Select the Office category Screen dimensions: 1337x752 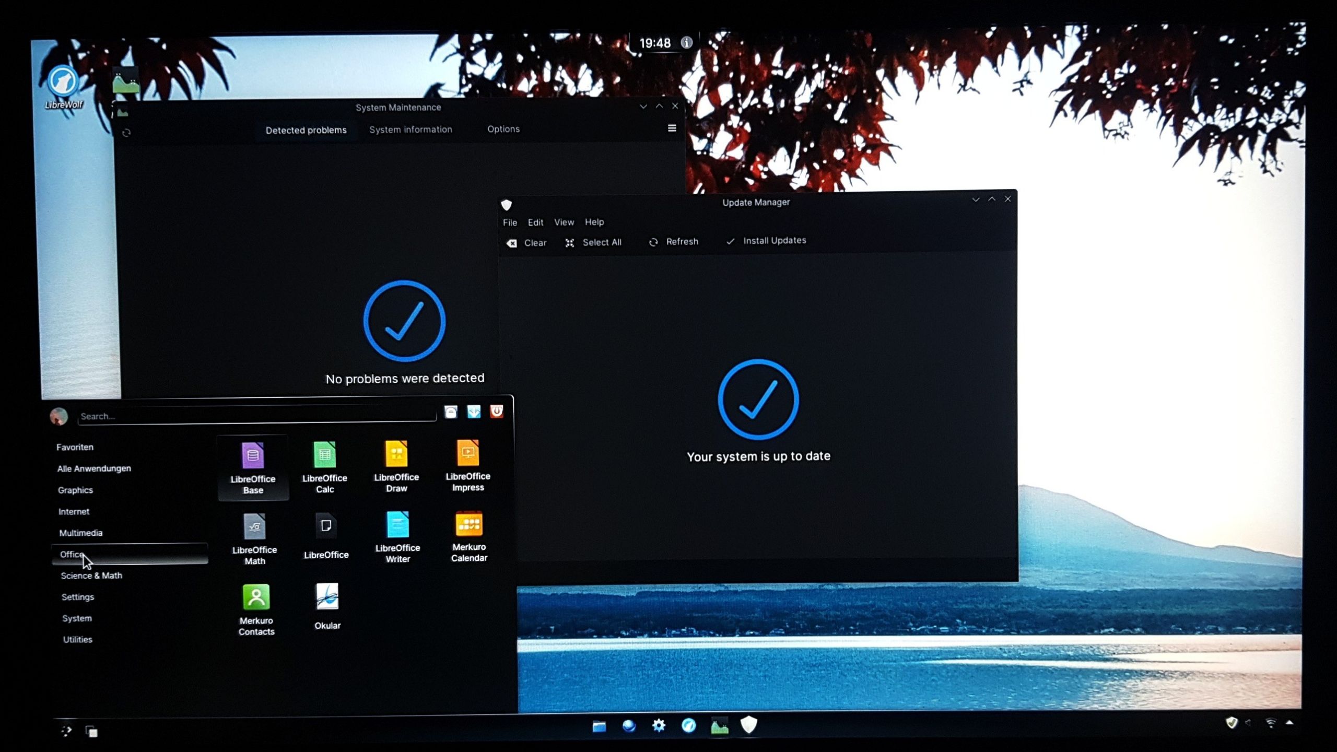(130, 554)
